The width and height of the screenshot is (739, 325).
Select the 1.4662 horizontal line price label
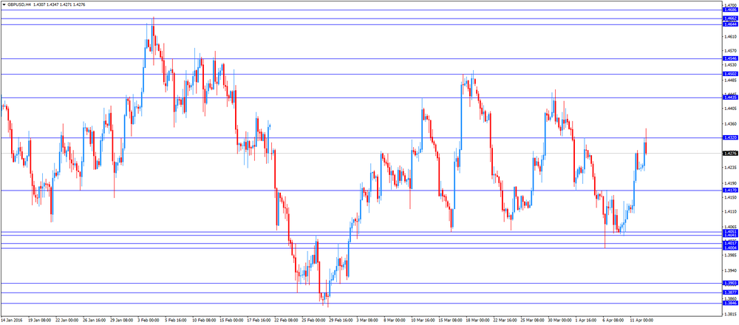tap(731, 18)
